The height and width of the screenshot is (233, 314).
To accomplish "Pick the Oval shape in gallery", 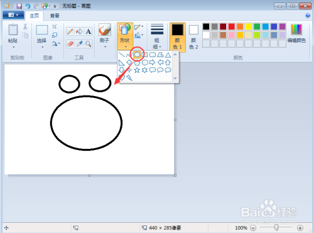I will pos(137,55).
